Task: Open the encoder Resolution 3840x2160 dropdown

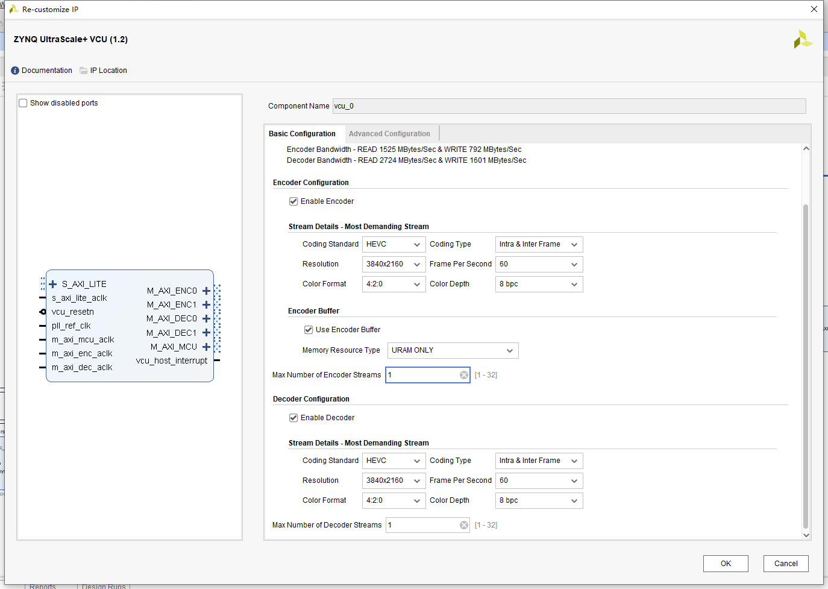Action: tap(394, 264)
